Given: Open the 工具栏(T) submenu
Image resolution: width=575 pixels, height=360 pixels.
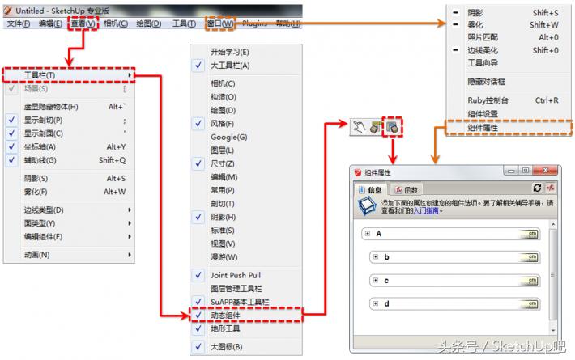Looking at the screenshot, I should [x=69, y=75].
